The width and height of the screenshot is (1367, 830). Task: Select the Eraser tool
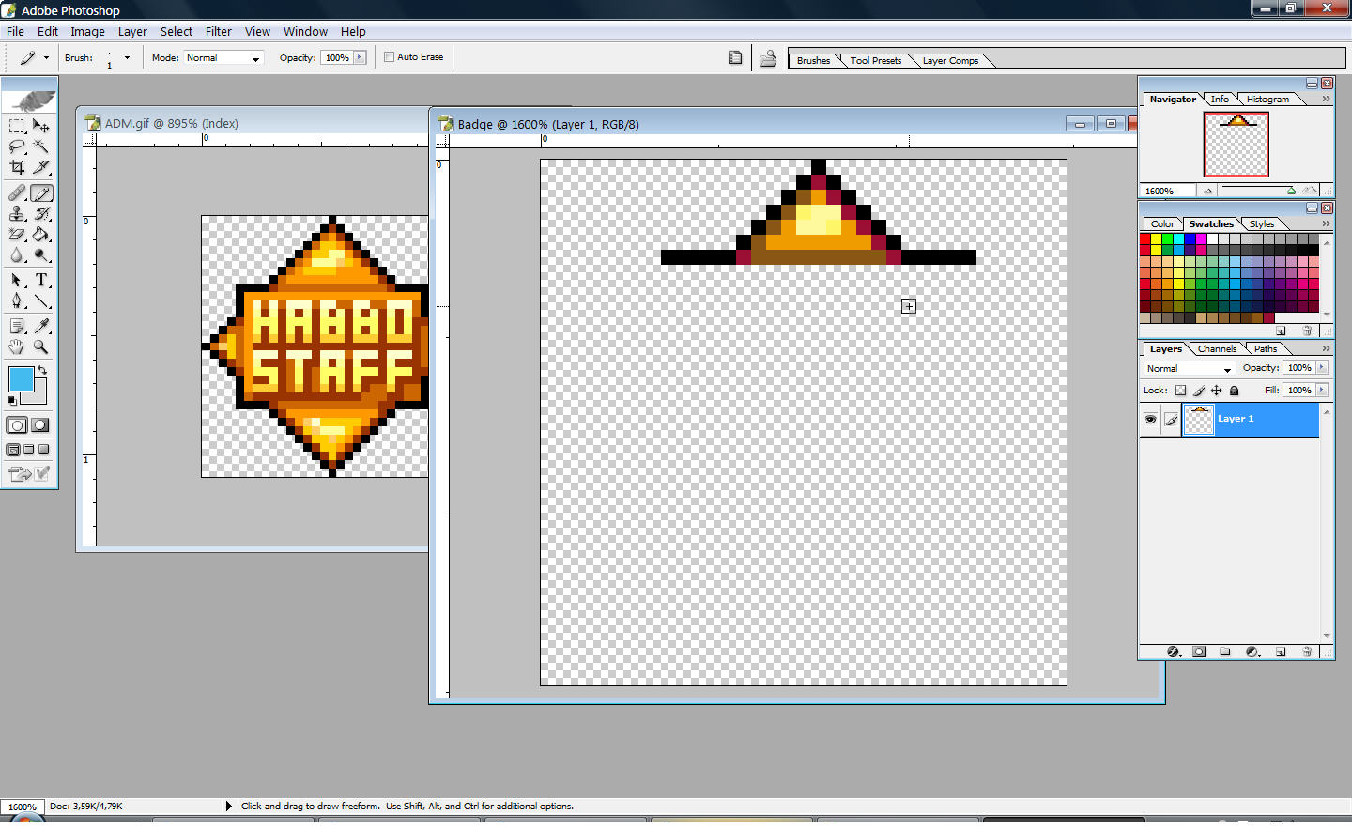[x=17, y=236]
